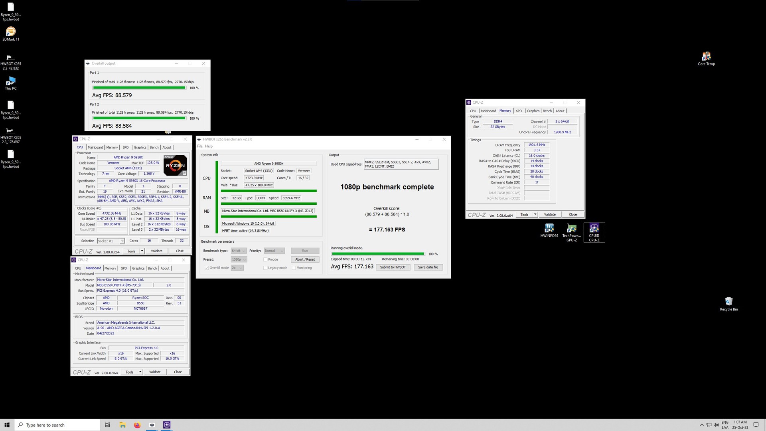
Task: Click the overkill mode progress bar
Action: [378, 254]
